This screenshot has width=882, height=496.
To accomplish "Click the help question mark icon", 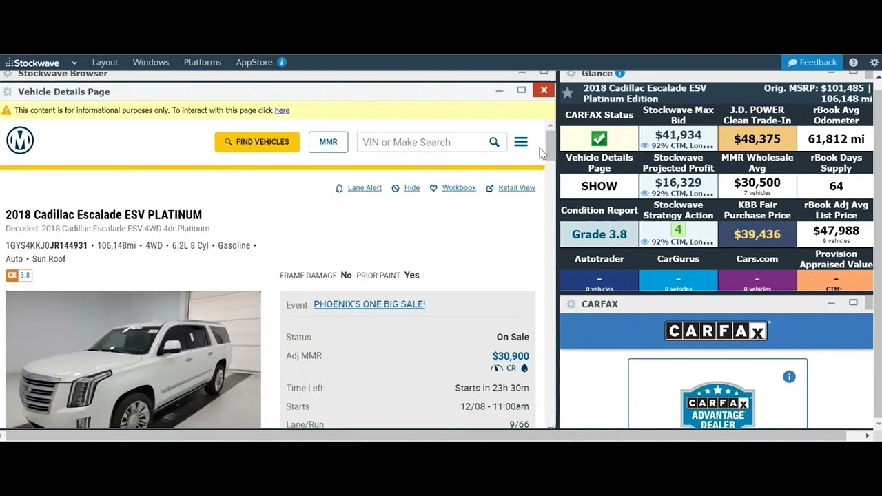I will pyautogui.click(x=853, y=63).
